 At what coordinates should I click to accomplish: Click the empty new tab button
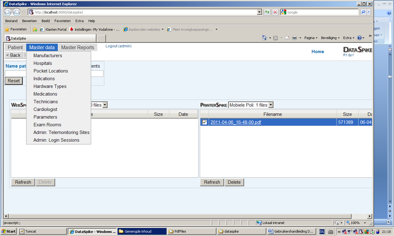pyautogui.click(x=101, y=38)
